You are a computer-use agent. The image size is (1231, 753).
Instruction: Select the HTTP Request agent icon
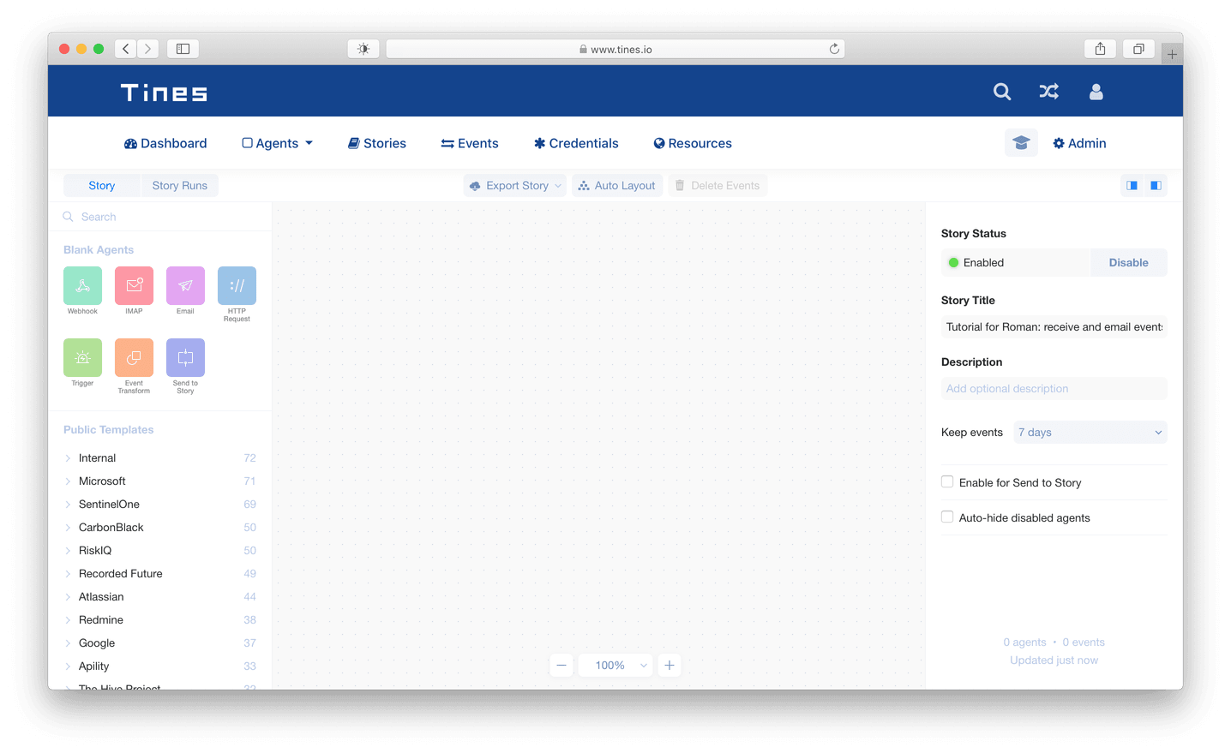237,286
